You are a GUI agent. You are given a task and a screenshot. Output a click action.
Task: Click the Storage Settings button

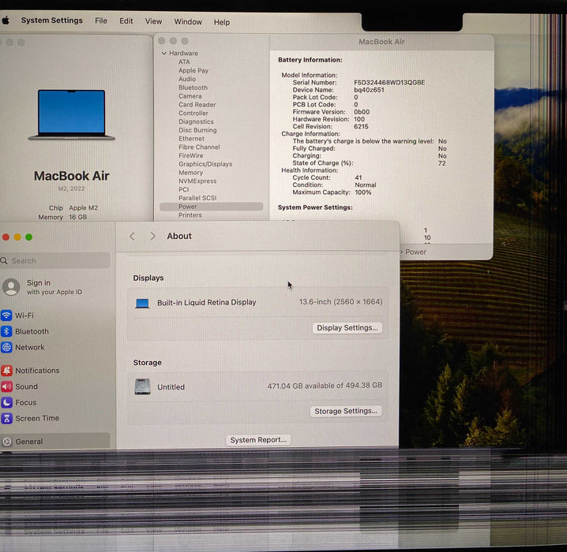(x=346, y=411)
